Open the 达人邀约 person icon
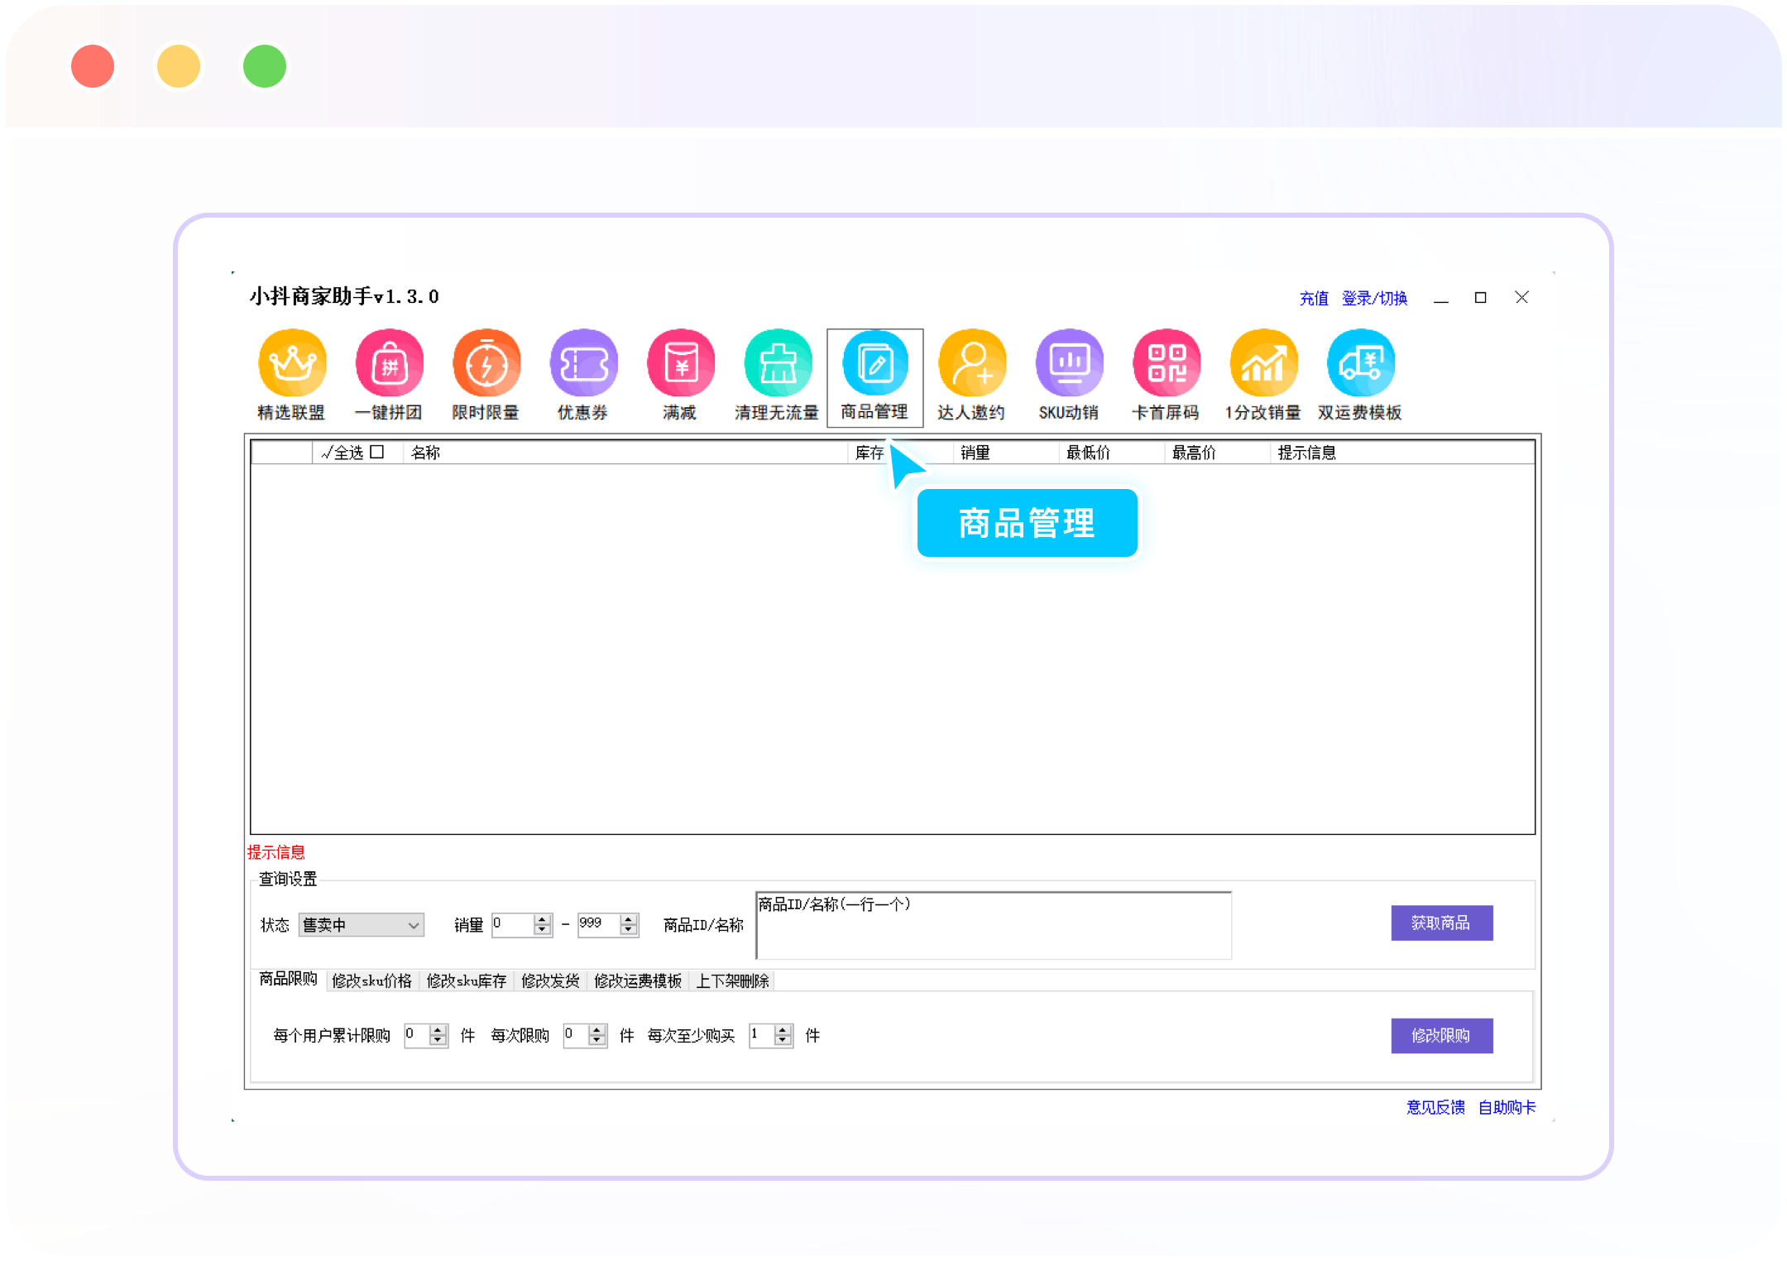Viewport: 1787px width, 1261px height. point(972,363)
